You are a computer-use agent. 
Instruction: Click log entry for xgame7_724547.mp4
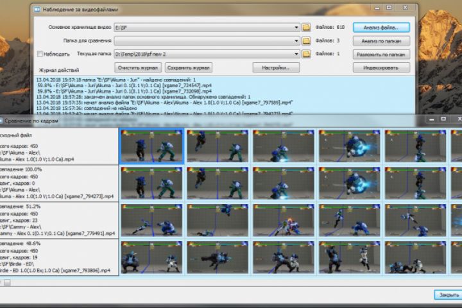point(124,85)
